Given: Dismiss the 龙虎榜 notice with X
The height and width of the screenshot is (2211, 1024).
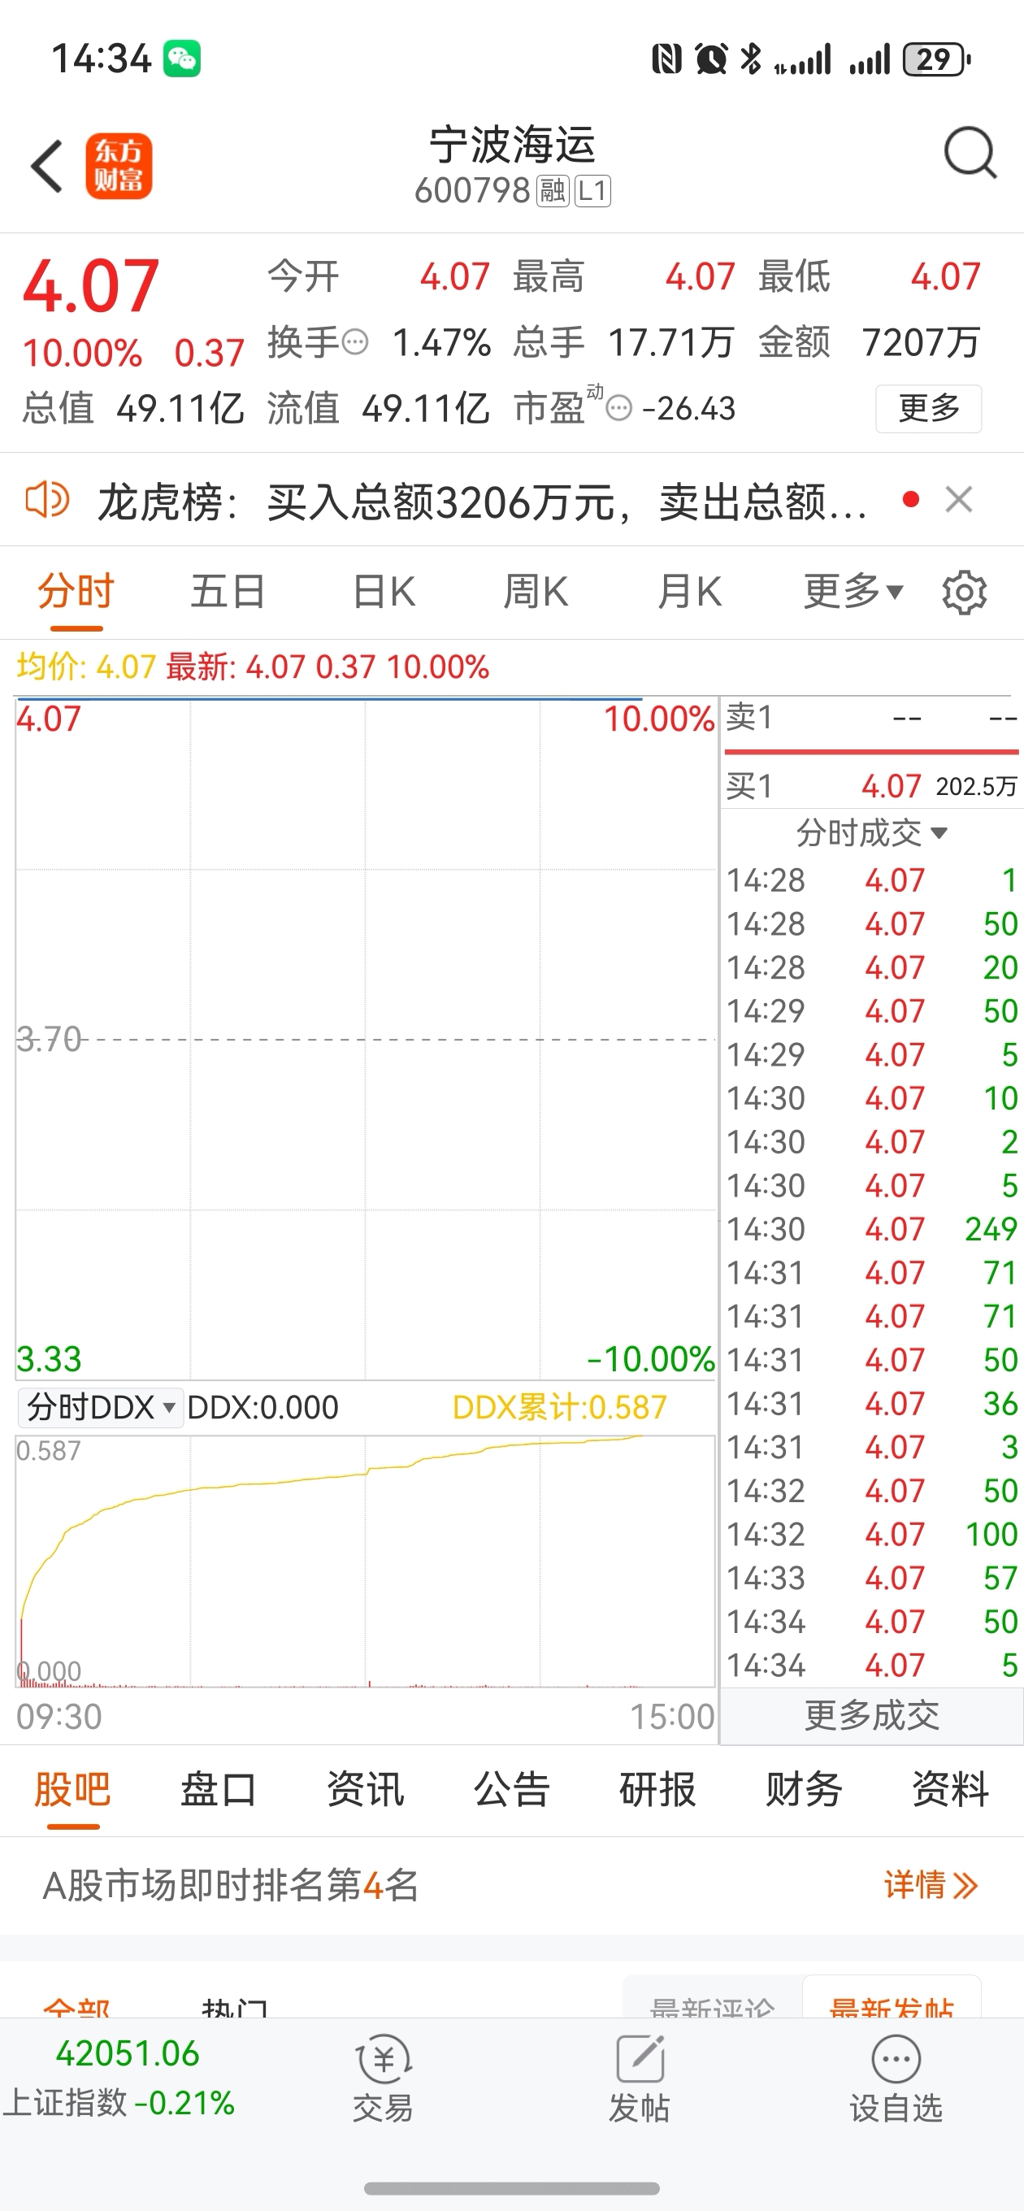Looking at the screenshot, I should coord(959,498).
